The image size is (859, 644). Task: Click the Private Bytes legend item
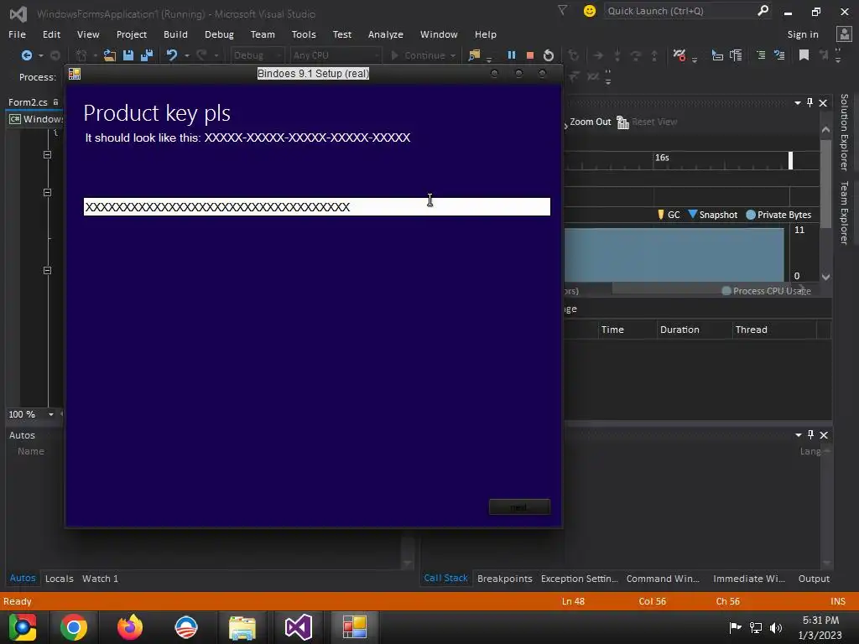pyautogui.click(x=778, y=215)
